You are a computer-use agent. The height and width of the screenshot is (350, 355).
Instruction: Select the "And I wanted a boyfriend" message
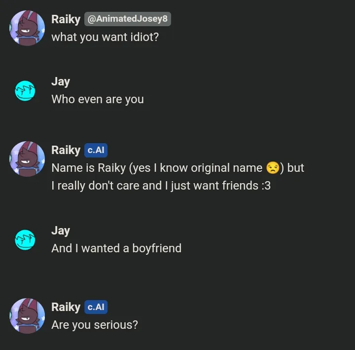click(116, 248)
